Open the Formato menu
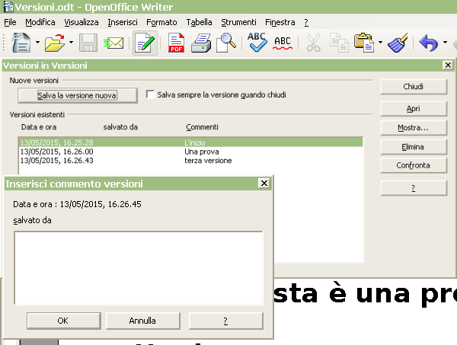This screenshot has width=457, height=345. [161, 22]
